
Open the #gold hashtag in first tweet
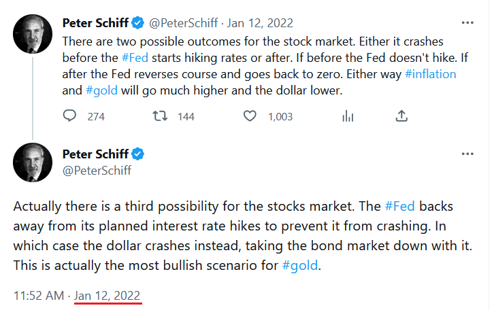point(101,90)
